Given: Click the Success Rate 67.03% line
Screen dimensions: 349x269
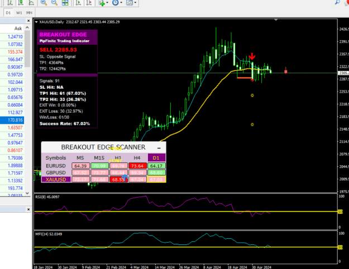Looking at the screenshot, I should click(x=65, y=124).
